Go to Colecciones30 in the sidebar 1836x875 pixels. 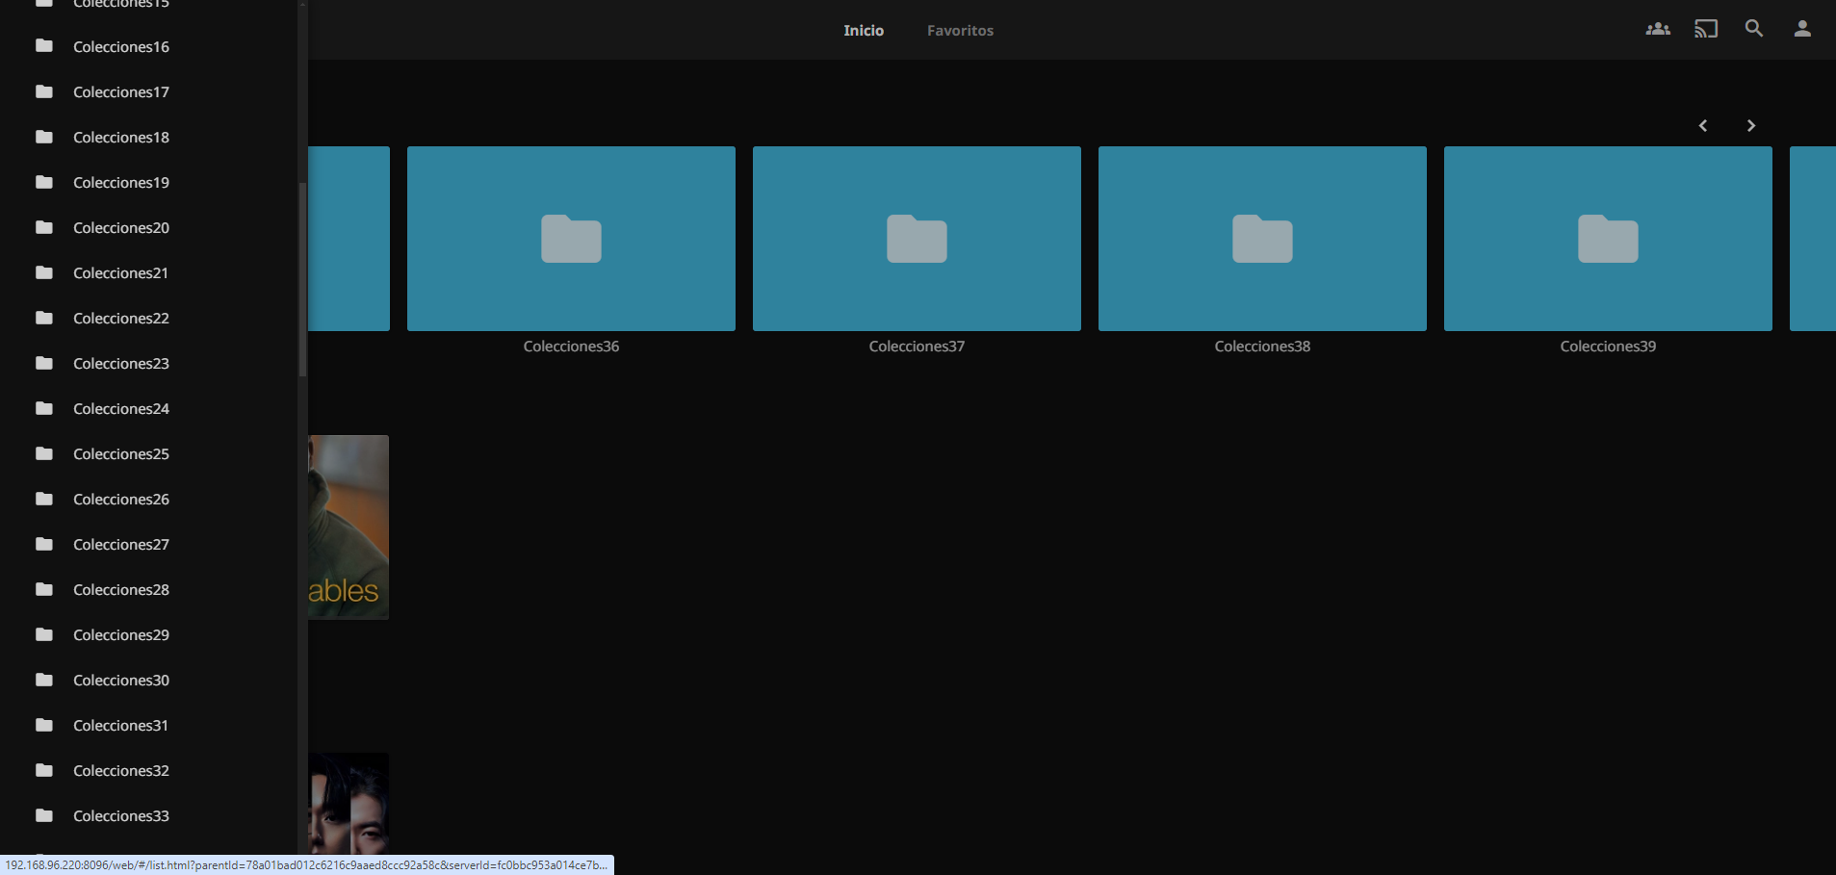click(121, 681)
